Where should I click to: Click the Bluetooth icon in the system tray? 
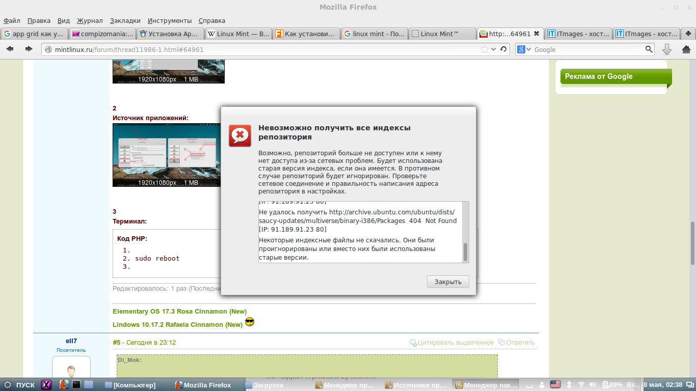570,384
